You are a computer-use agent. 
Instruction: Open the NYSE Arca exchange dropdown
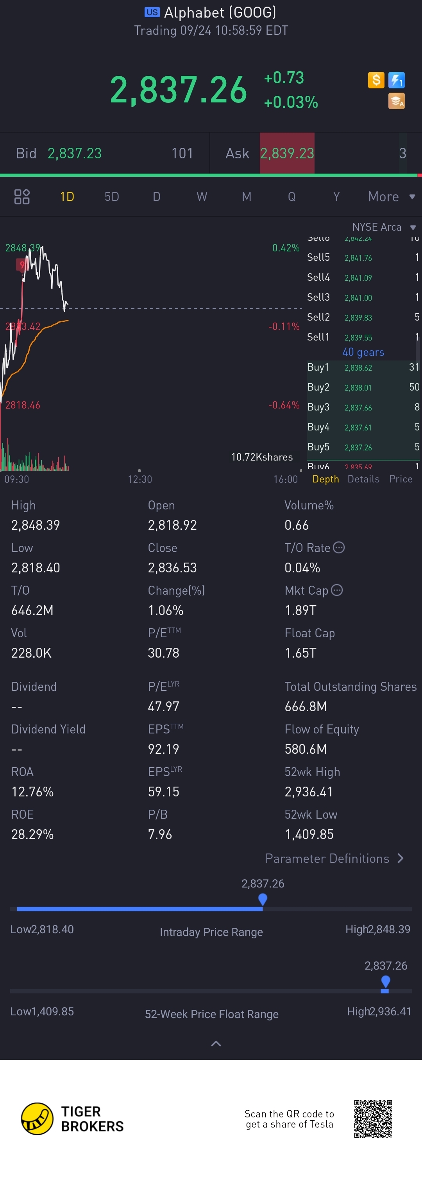pyautogui.click(x=384, y=227)
